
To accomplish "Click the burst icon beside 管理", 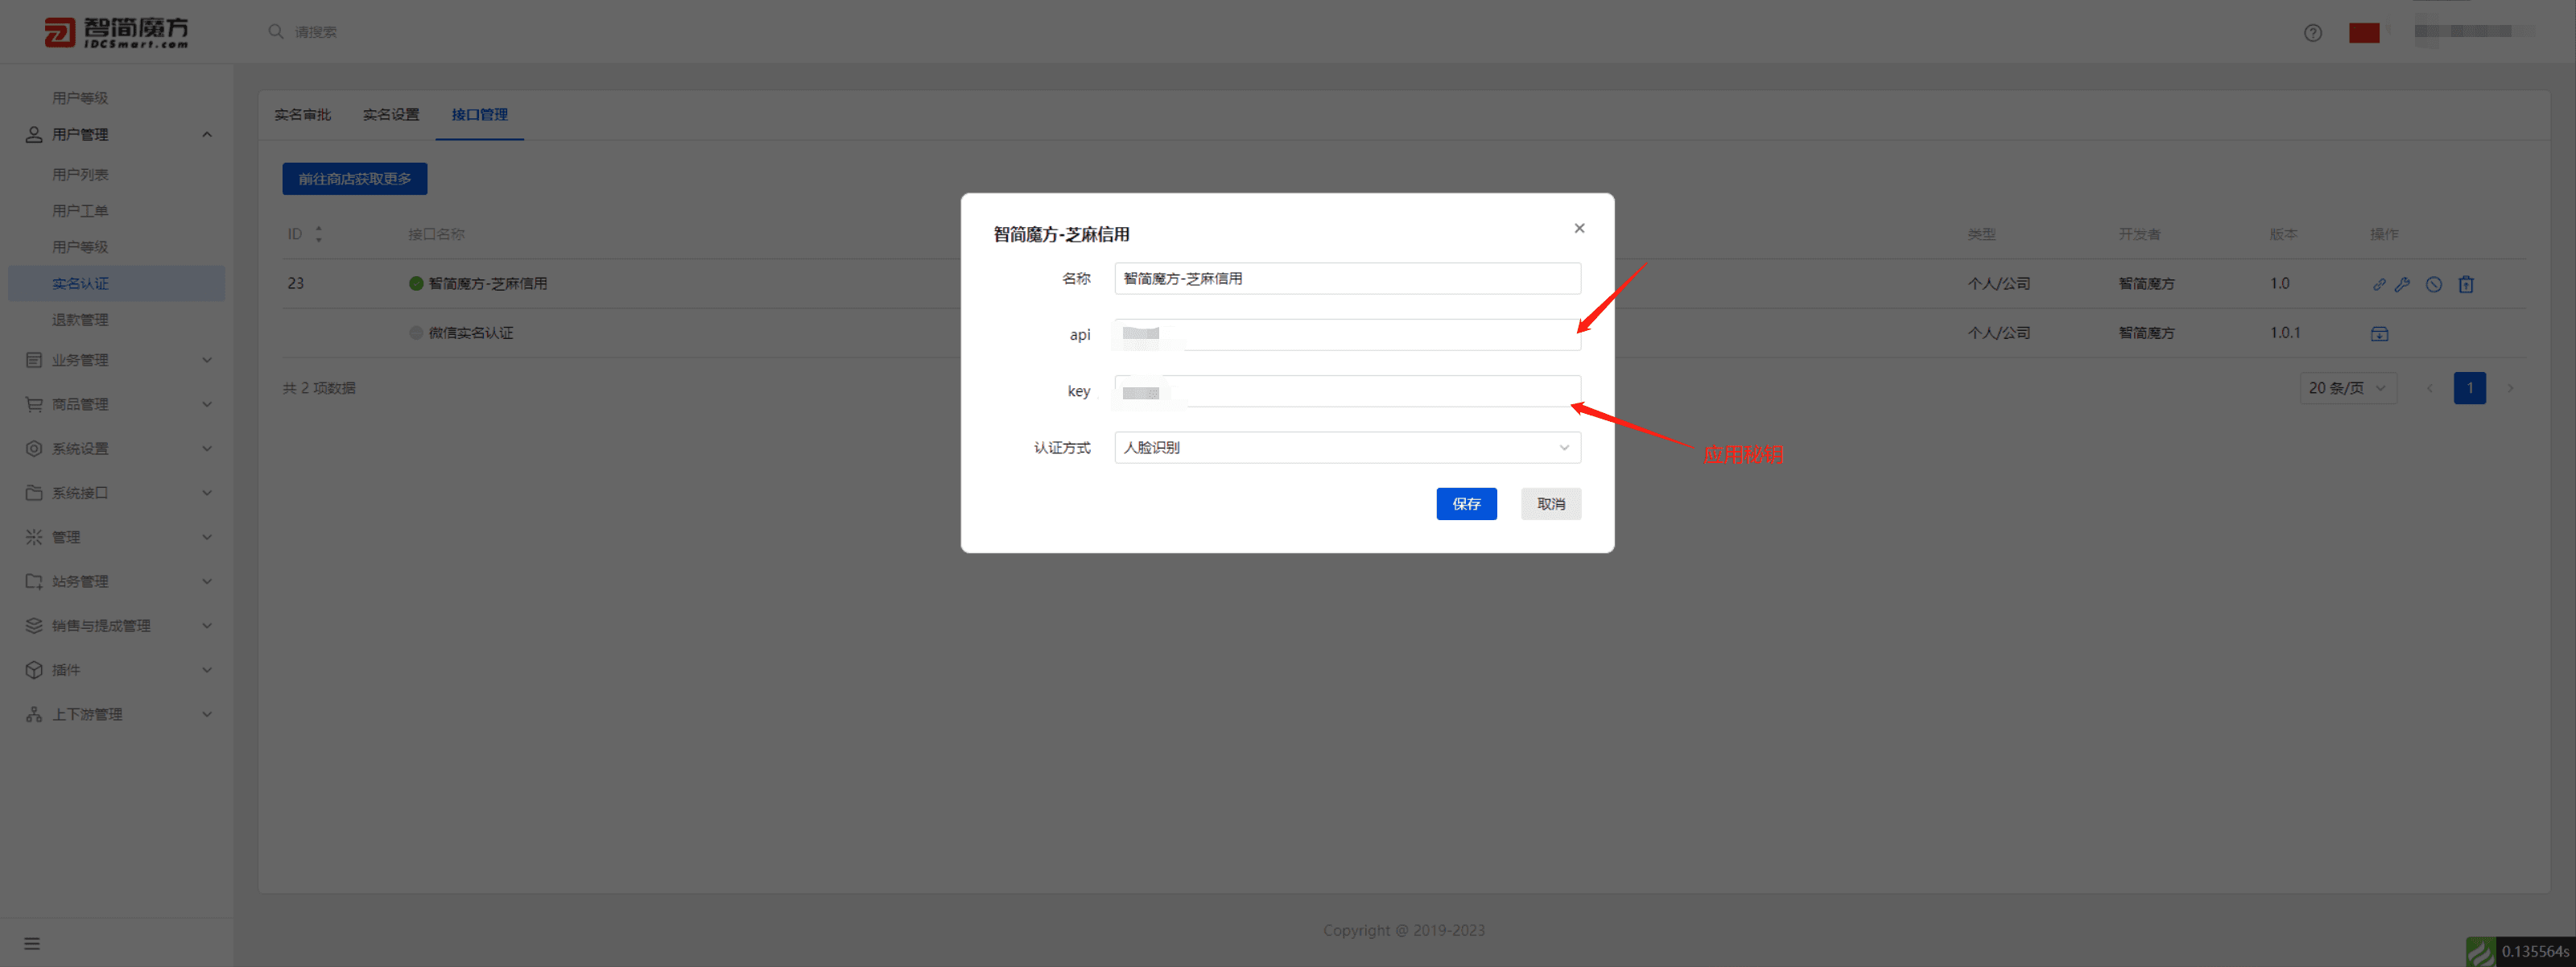I will pyautogui.click(x=34, y=537).
